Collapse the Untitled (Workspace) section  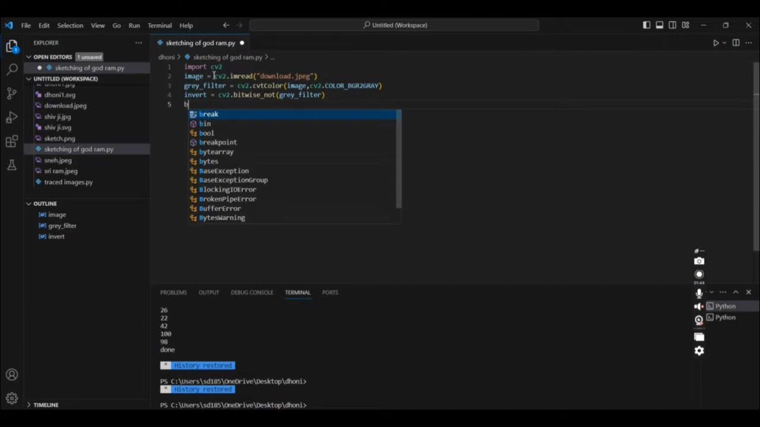[x=65, y=79]
